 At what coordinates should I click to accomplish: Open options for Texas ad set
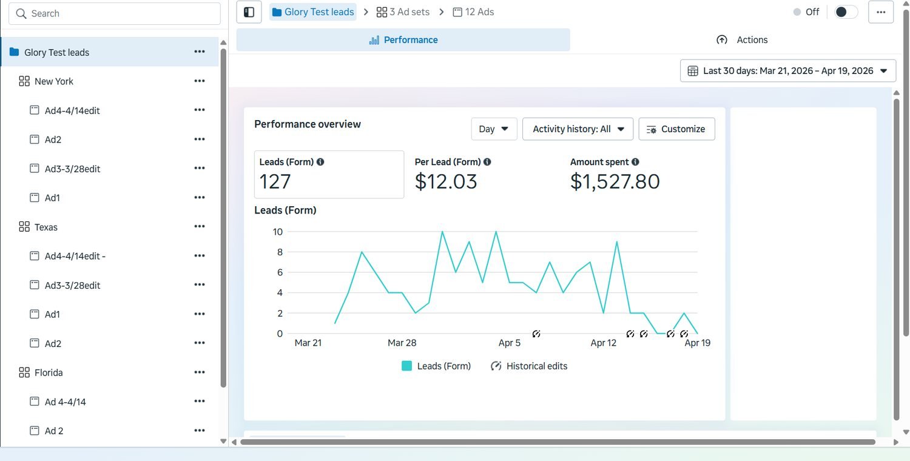200,226
